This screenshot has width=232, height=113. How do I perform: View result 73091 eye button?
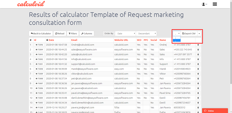39,64
